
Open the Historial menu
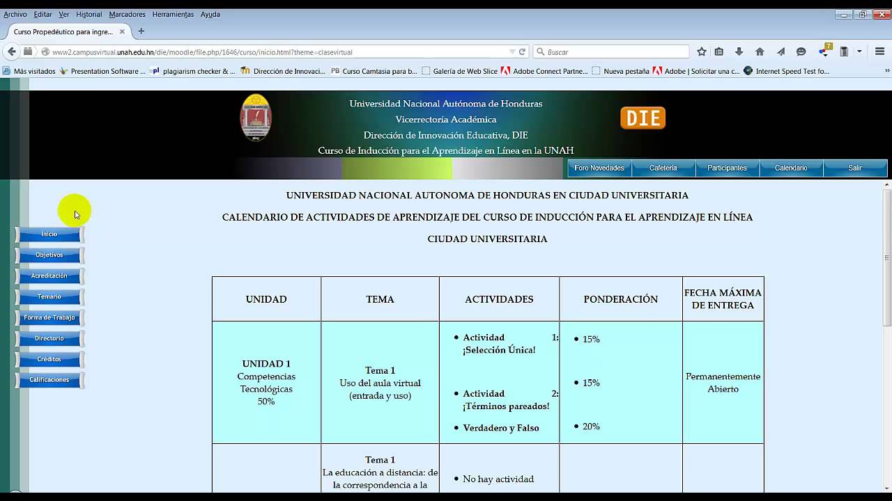pyautogui.click(x=89, y=14)
